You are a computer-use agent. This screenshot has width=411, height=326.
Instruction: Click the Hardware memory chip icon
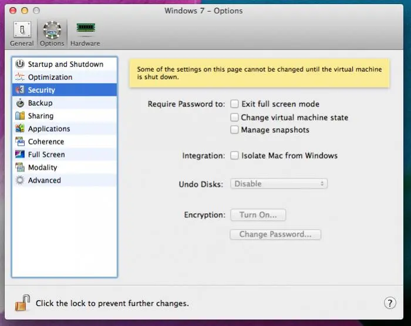point(85,28)
